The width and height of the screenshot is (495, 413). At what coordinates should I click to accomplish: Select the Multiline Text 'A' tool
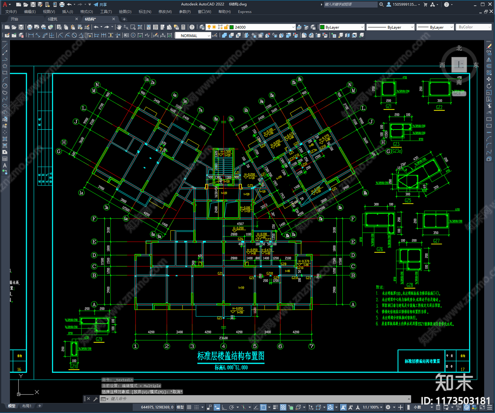(x=5, y=165)
